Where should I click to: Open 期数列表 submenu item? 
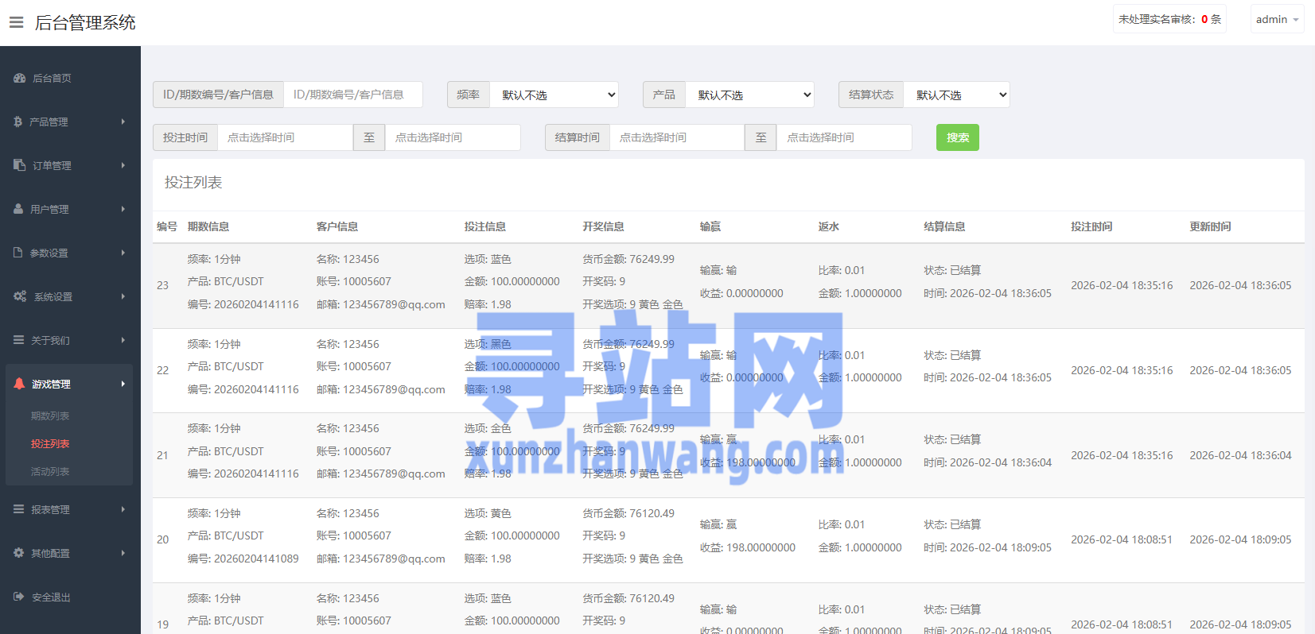click(50, 416)
